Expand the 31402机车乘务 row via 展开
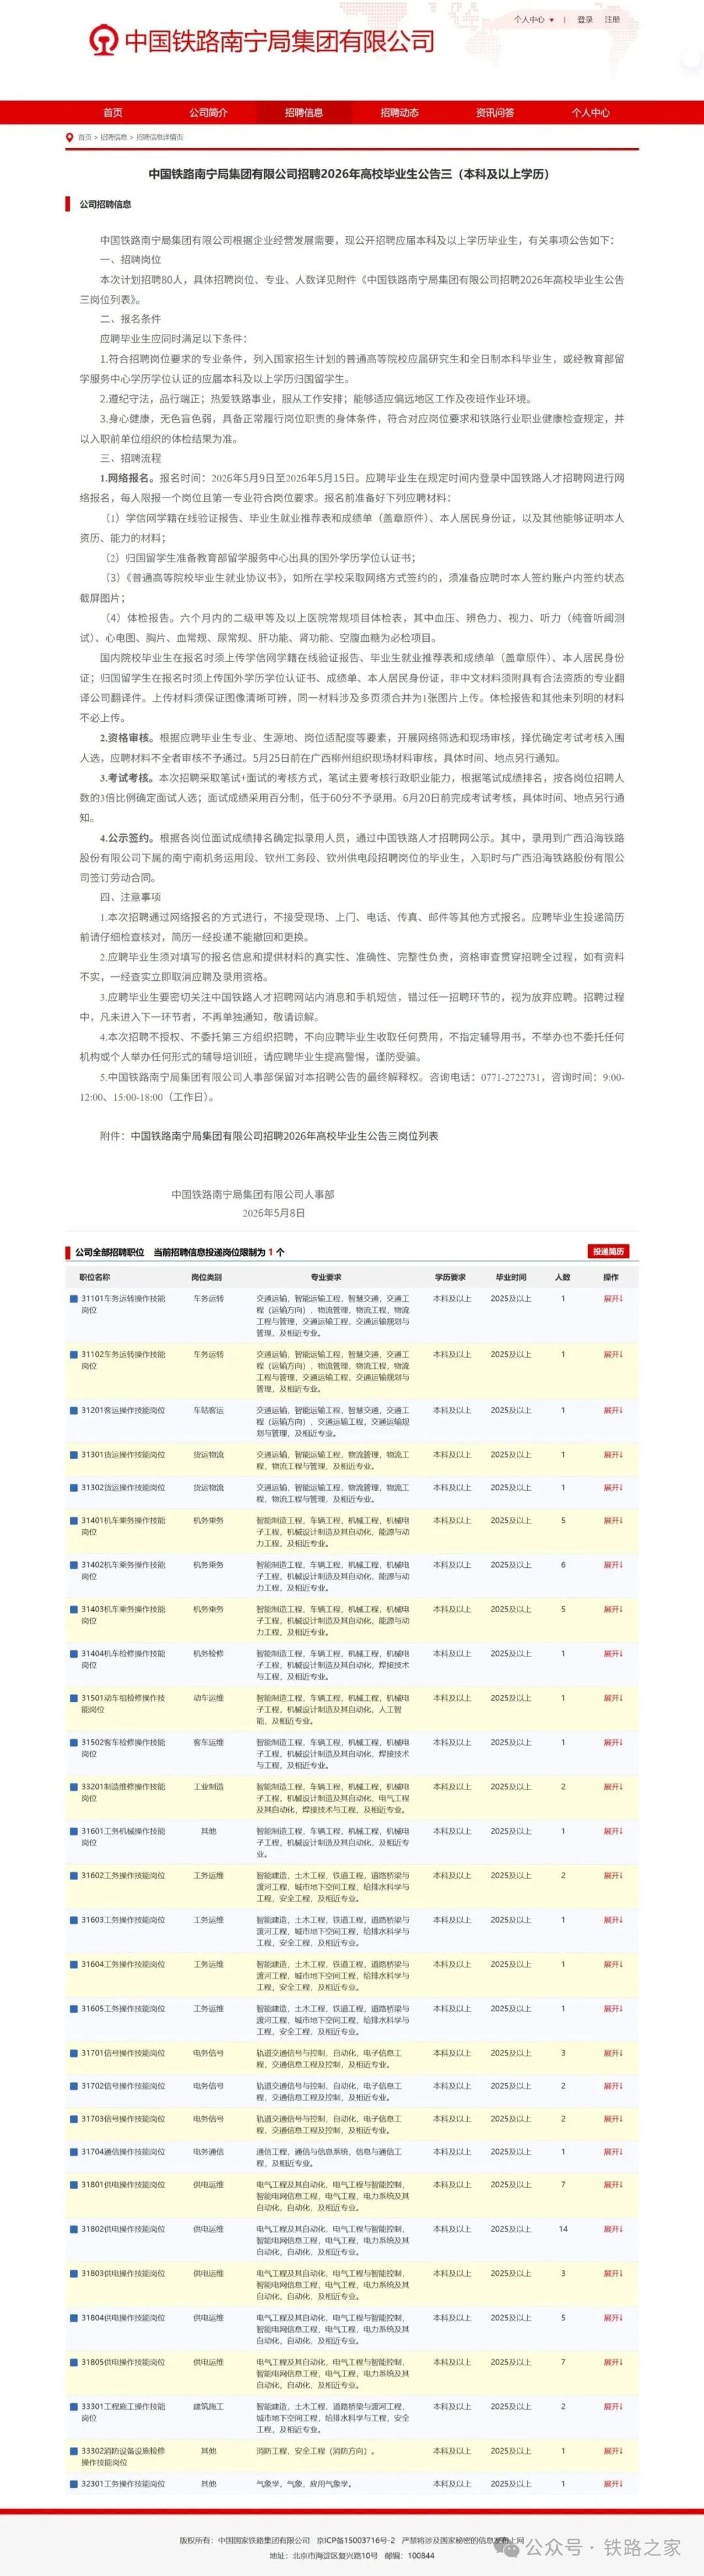The image size is (704, 2576). (x=612, y=1565)
